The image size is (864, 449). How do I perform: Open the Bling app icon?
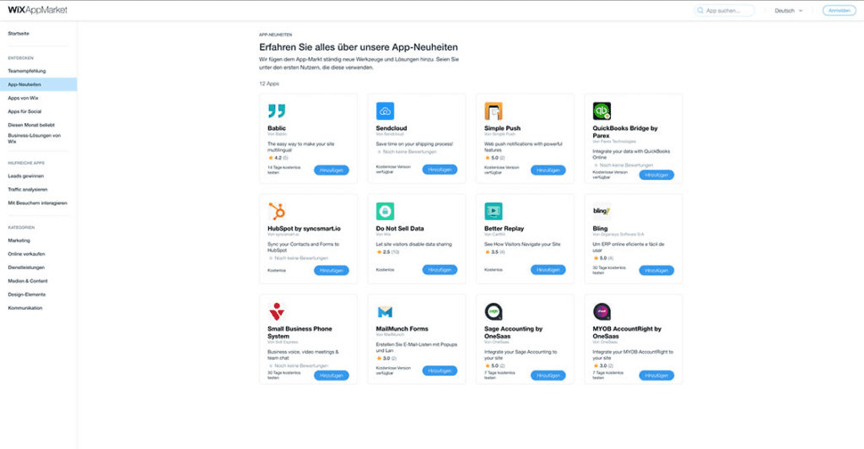coord(602,211)
